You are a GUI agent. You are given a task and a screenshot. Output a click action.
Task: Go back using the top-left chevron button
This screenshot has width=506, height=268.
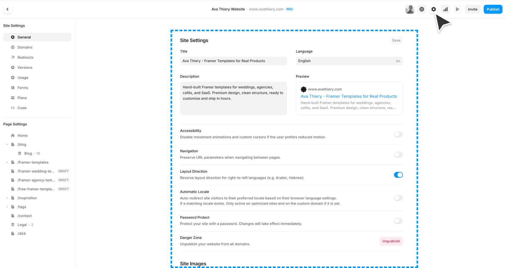[x=8, y=9]
